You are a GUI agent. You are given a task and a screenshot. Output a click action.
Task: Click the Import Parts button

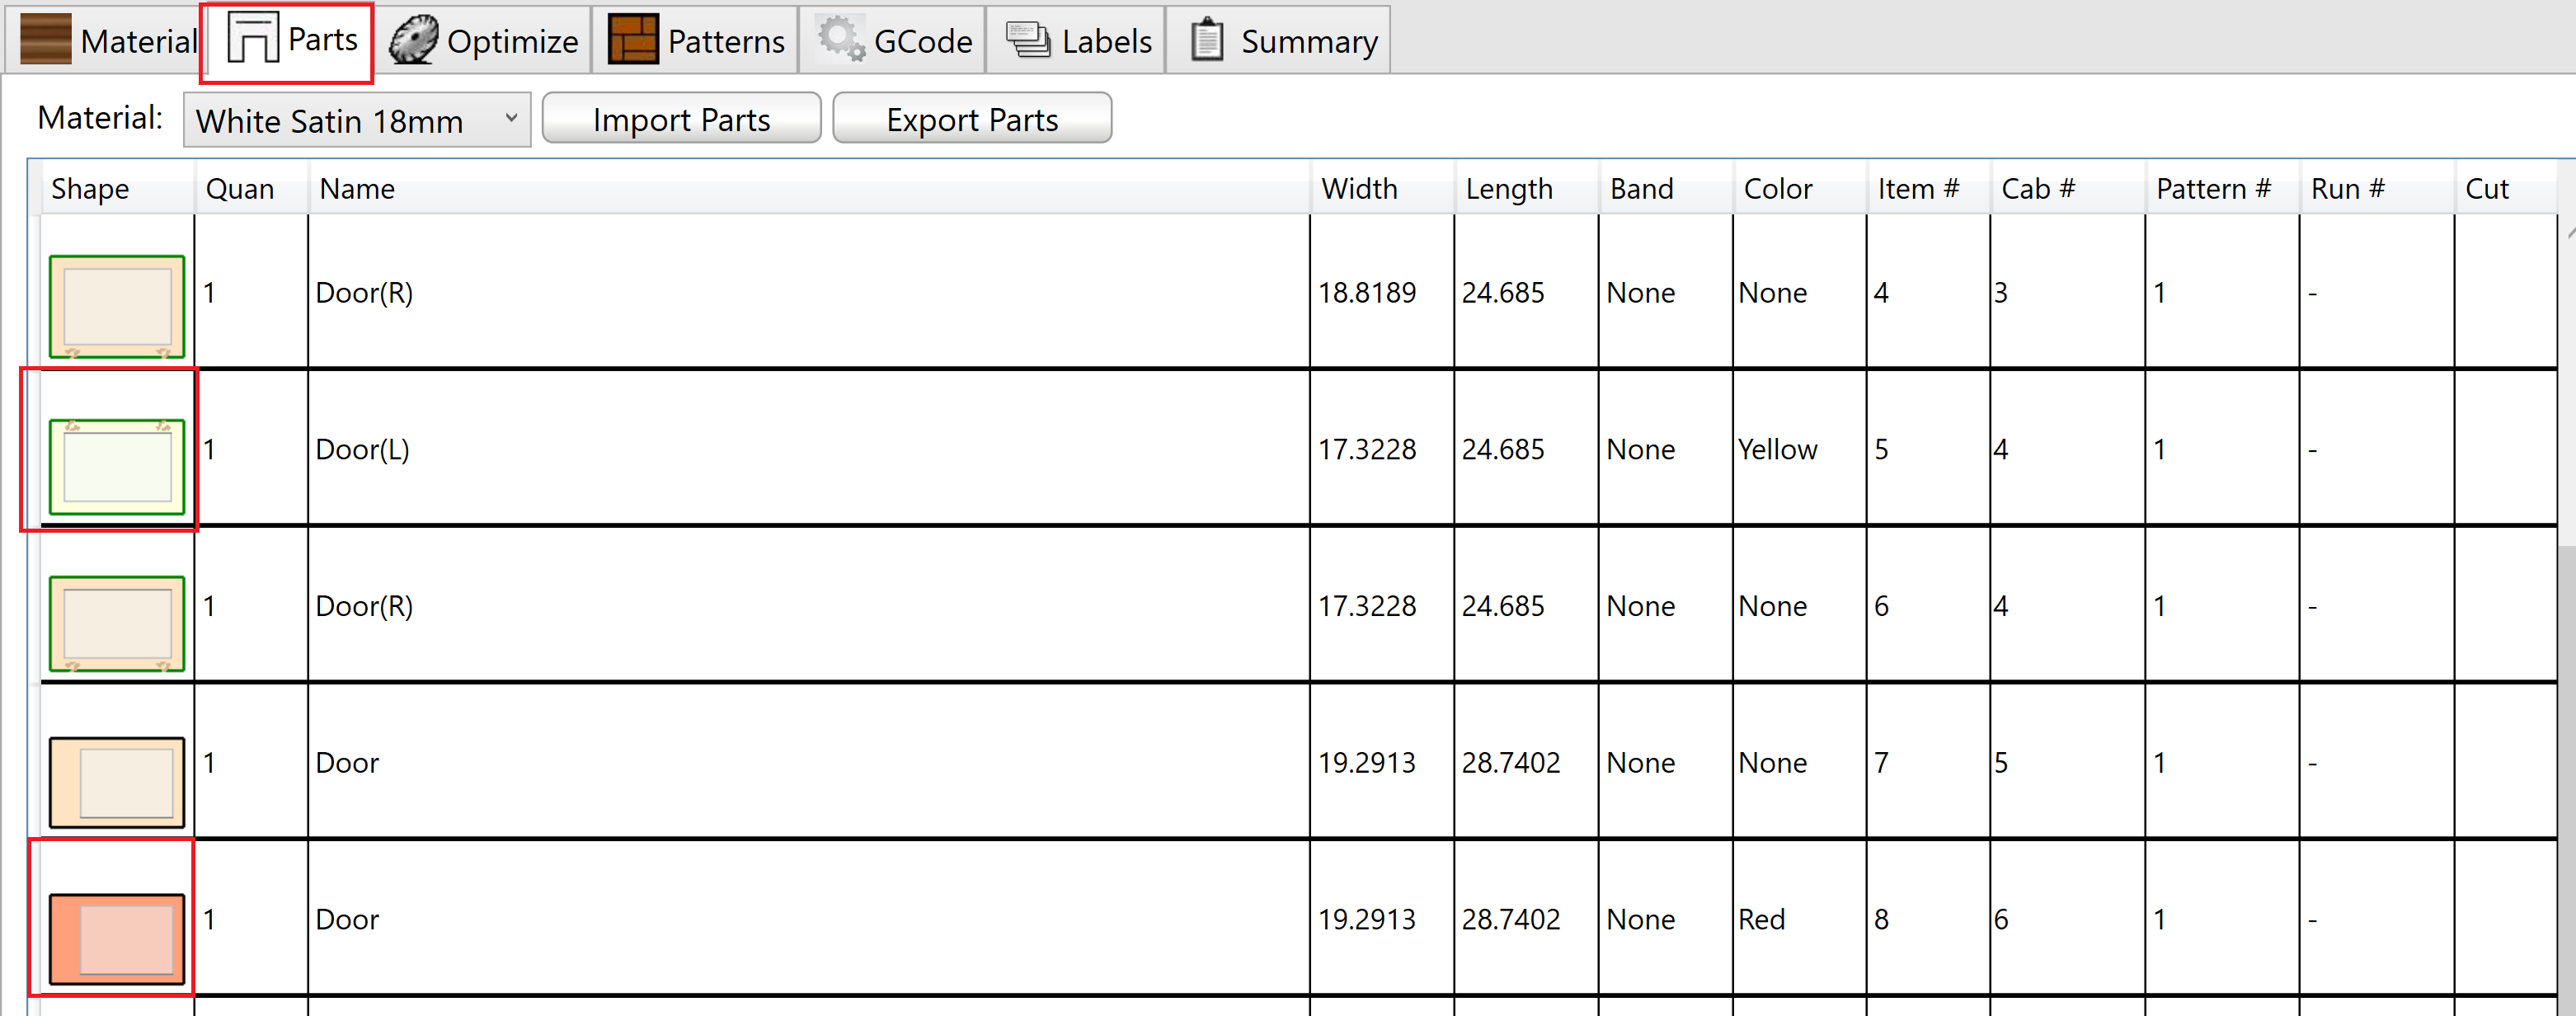(681, 120)
